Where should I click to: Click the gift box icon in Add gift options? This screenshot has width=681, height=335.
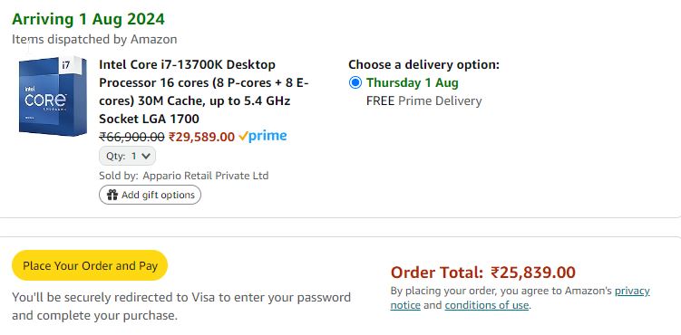112,195
